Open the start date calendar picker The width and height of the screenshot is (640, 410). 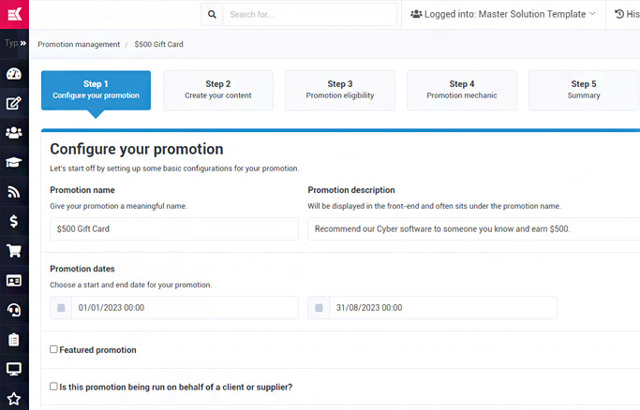pyautogui.click(x=61, y=308)
